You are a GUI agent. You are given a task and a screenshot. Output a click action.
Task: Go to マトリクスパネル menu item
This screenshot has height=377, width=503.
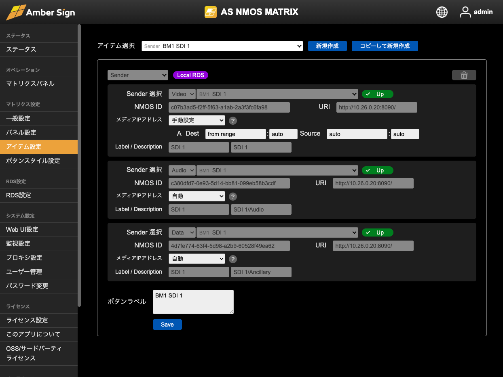30,84
